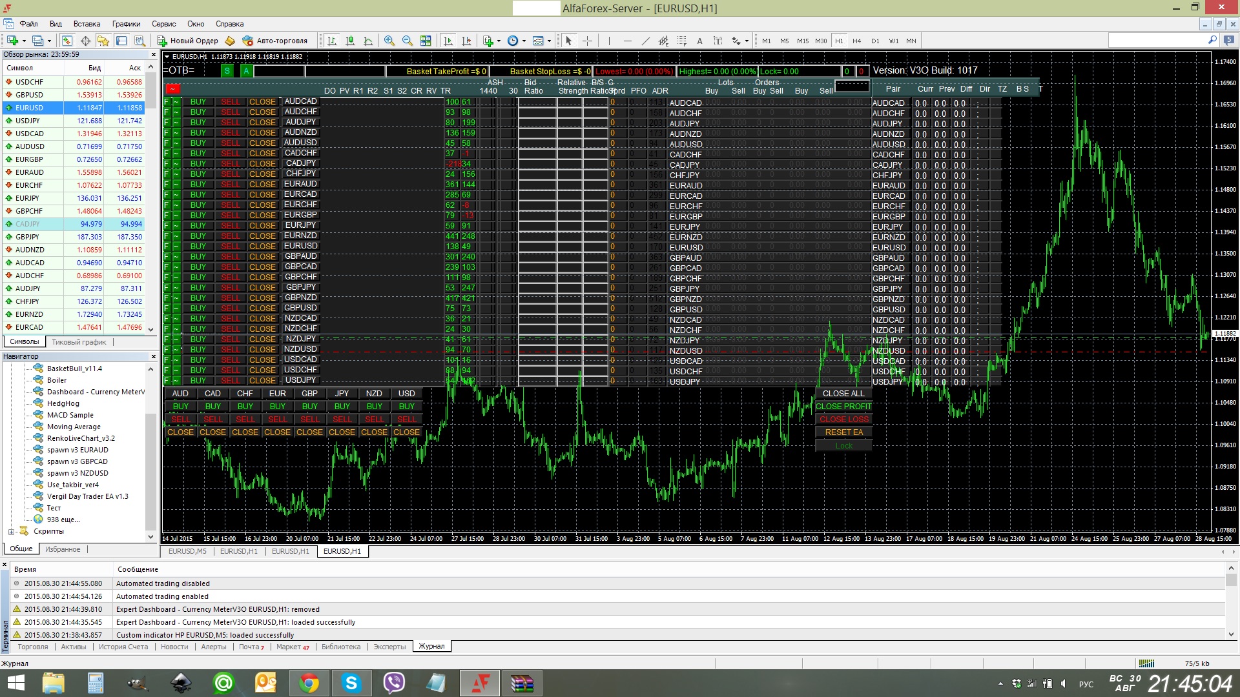Select the horizontal line drawing tool
Screen dimensions: 1240x697
point(627,41)
